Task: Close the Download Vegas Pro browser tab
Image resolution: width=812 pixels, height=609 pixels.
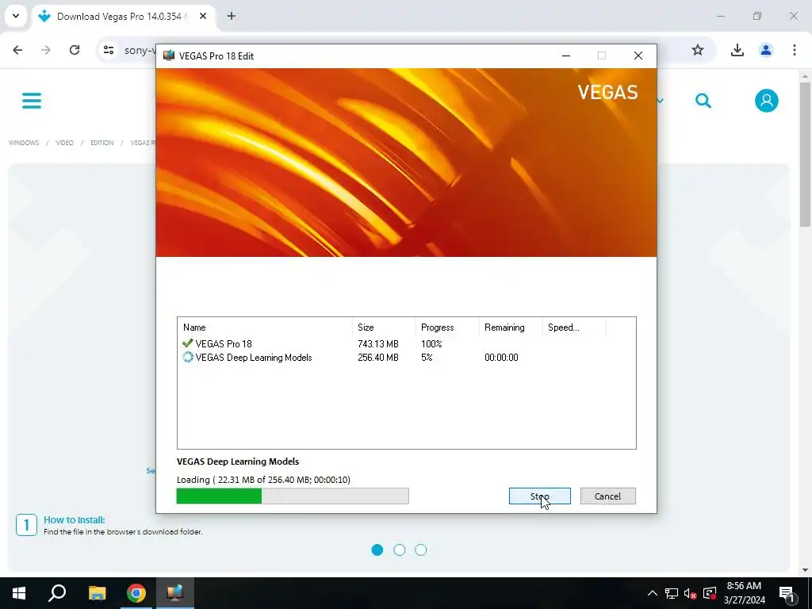Action: (x=203, y=16)
